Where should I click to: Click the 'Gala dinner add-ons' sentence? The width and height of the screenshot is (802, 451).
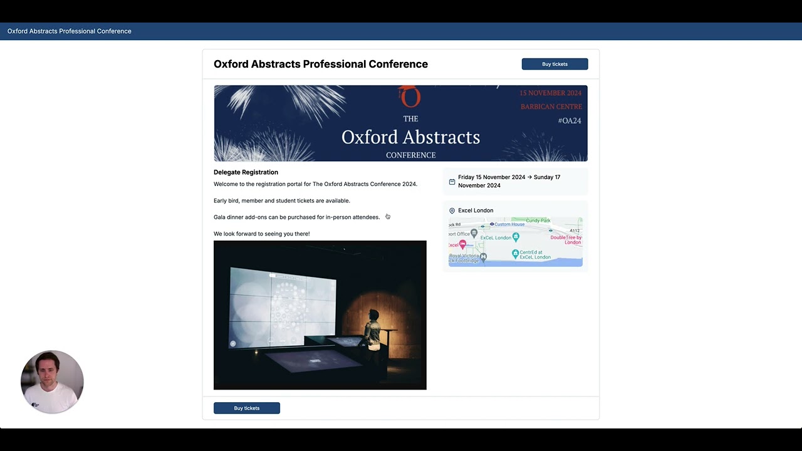click(296, 217)
